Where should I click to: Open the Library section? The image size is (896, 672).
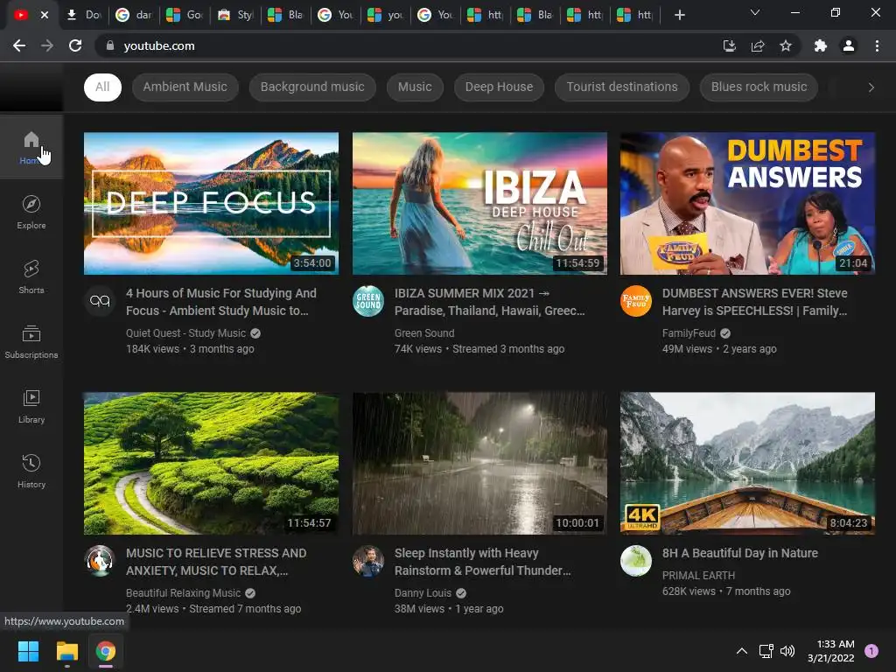(31, 406)
